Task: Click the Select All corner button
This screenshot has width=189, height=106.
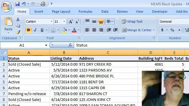Action: [x=4, y=52]
